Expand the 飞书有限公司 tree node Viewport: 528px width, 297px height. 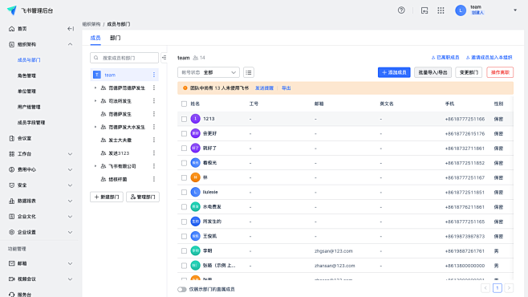tap(95, 166)
